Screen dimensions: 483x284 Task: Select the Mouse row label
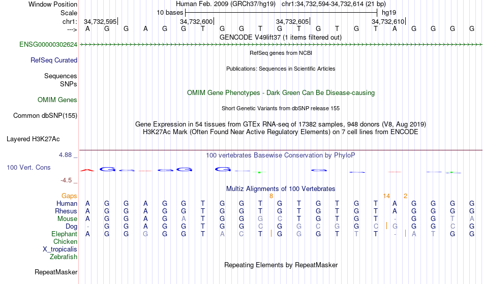pyautogui.click(x=67, y=219)
